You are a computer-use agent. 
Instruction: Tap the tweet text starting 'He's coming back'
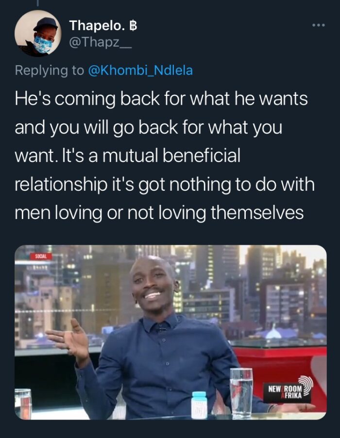[x=165, y=156]
